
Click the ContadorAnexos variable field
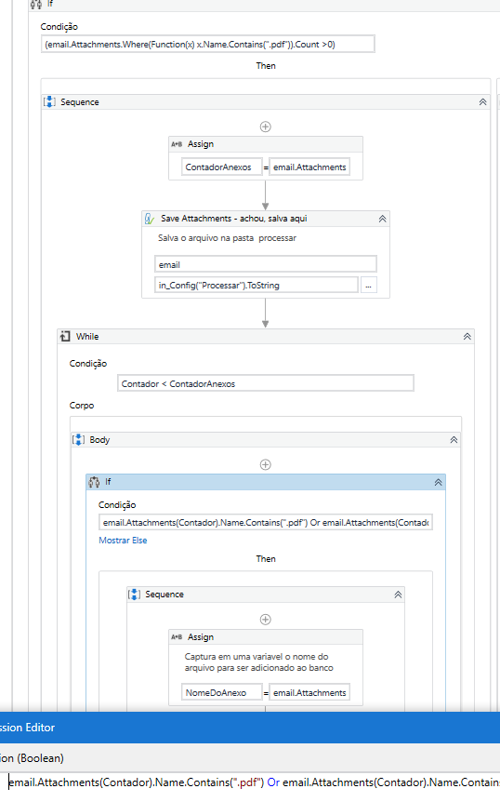coord(222,167)
